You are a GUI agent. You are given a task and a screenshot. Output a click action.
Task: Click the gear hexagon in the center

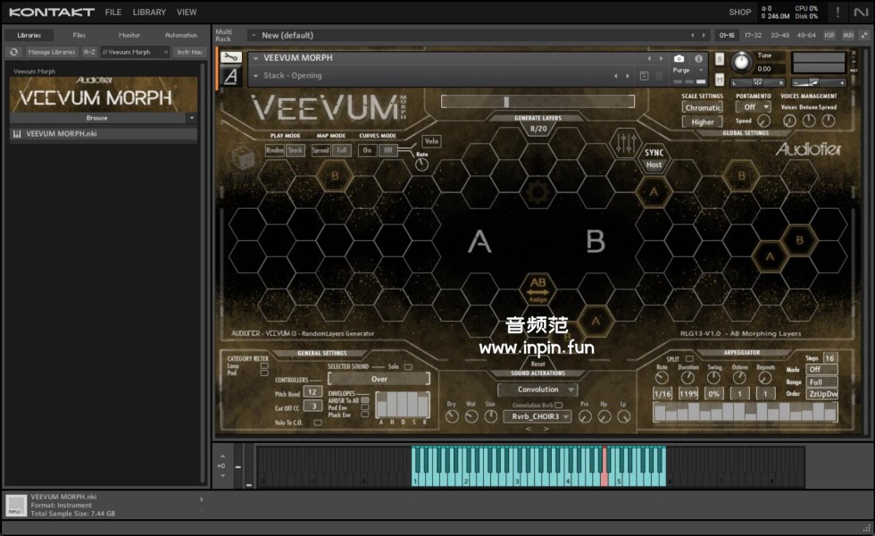coord(537,192)
